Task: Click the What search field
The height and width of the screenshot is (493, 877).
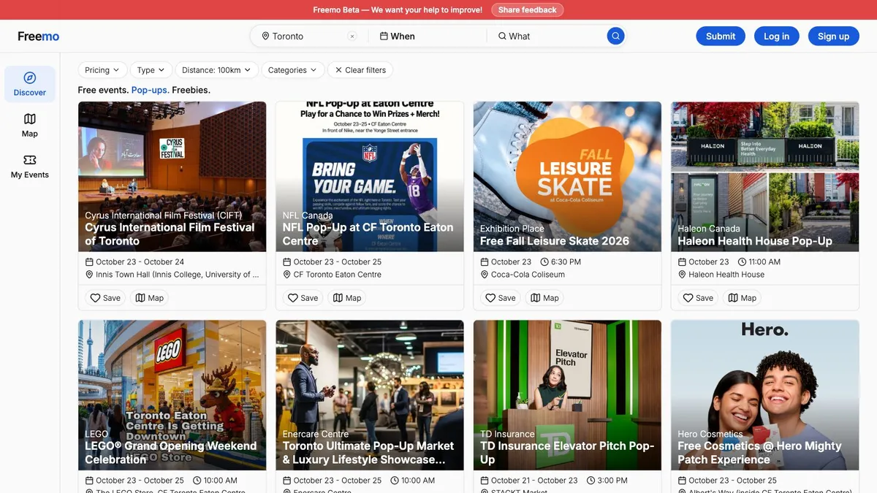Action: point(548,37)
